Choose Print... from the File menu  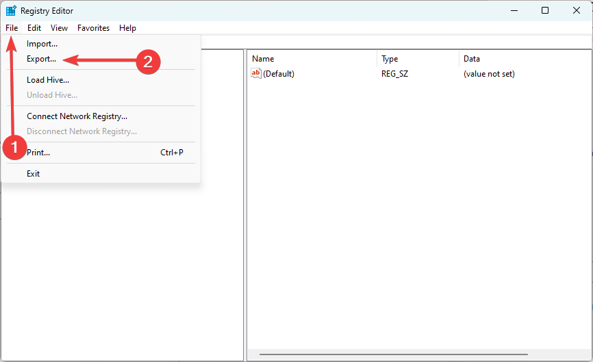click(x=38, y=153)
